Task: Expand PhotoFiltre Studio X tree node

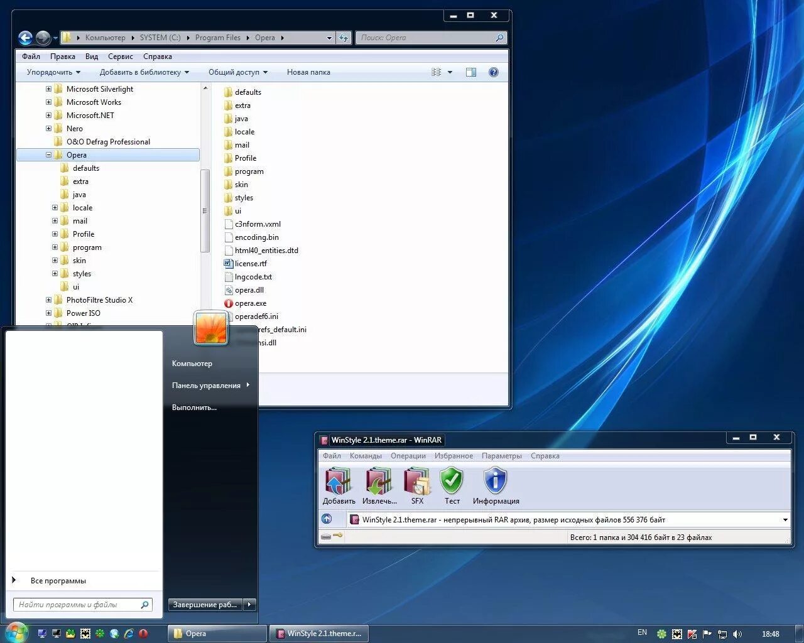Action: click(x=48, y=300)
